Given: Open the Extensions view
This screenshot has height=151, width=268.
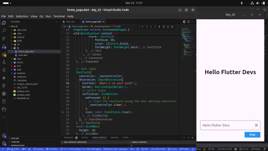Looking at the screenshot, I should 4,55.
